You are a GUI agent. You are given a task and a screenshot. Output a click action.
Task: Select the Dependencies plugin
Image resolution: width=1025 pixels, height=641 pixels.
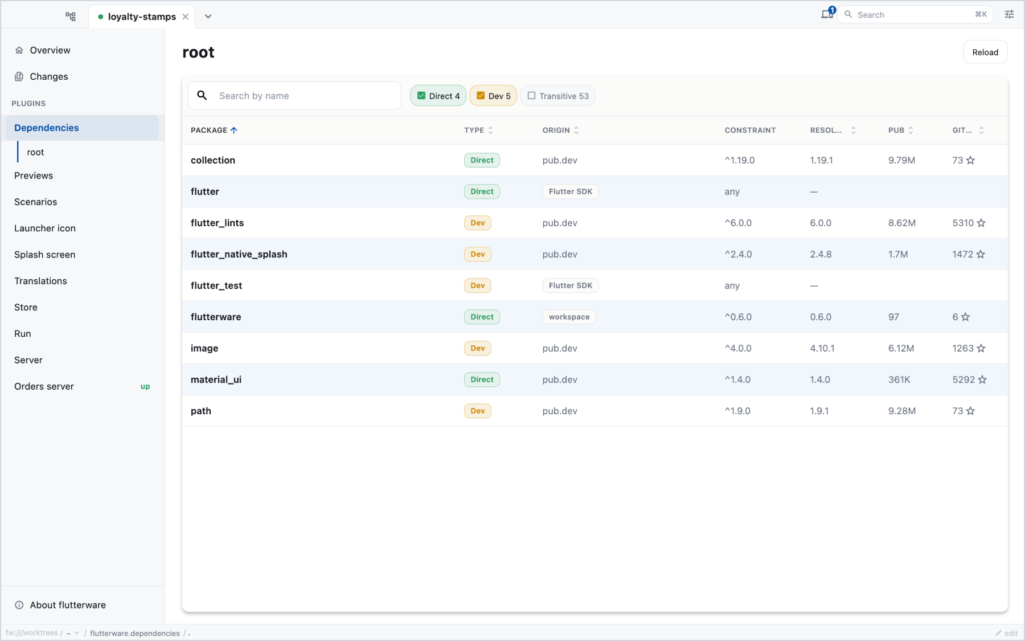pos(83,128)
